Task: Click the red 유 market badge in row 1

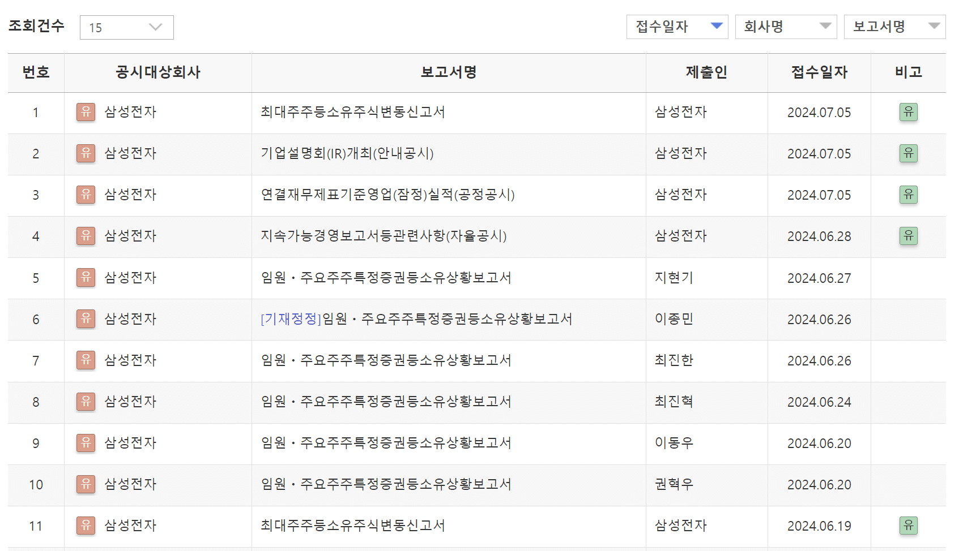Action: point(86,112)
